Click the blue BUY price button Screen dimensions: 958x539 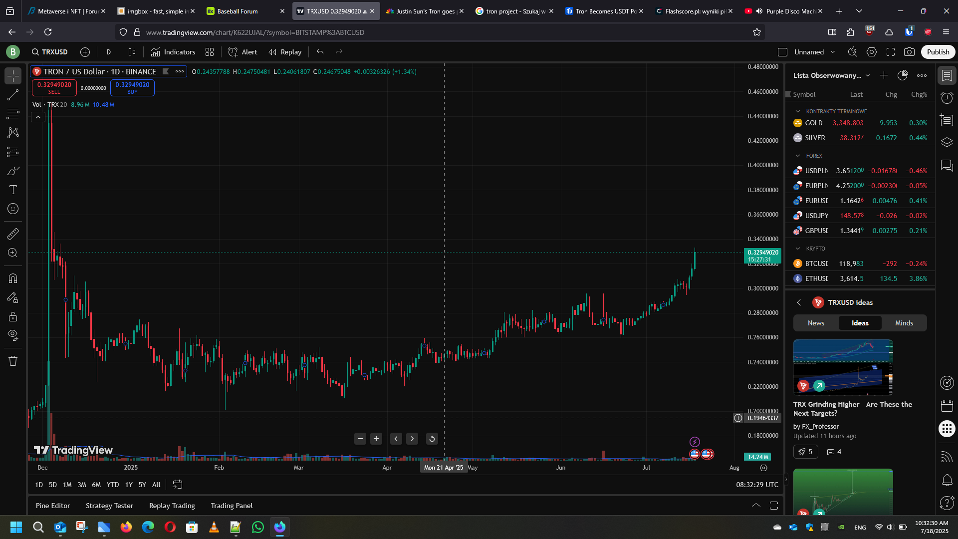coord(132,88)
